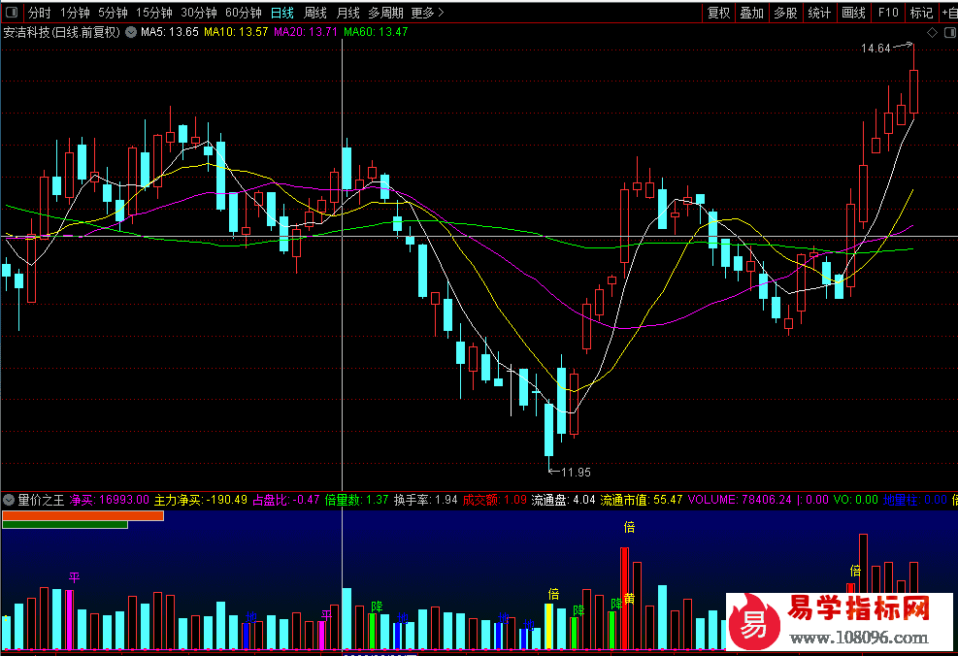Click the MA10: 13.57 label

pyautogui.click(x=236, y=32)
